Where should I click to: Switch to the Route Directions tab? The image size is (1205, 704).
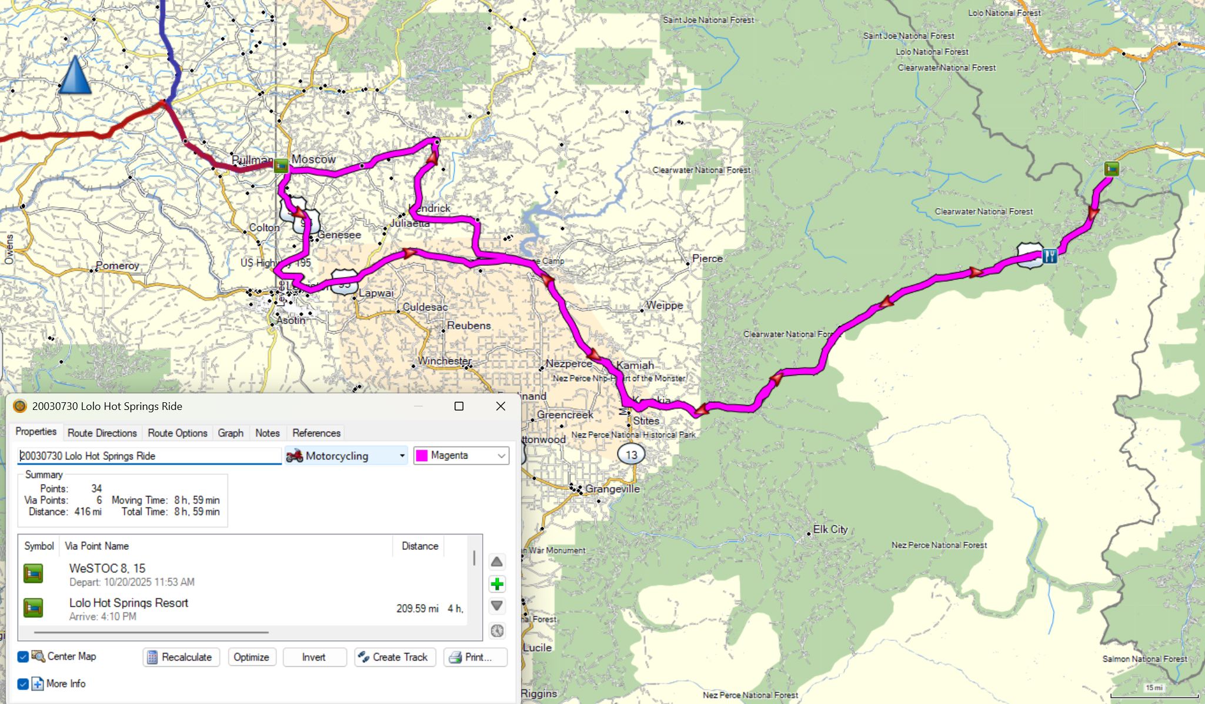pyautogui.click(x=102, y=433)
